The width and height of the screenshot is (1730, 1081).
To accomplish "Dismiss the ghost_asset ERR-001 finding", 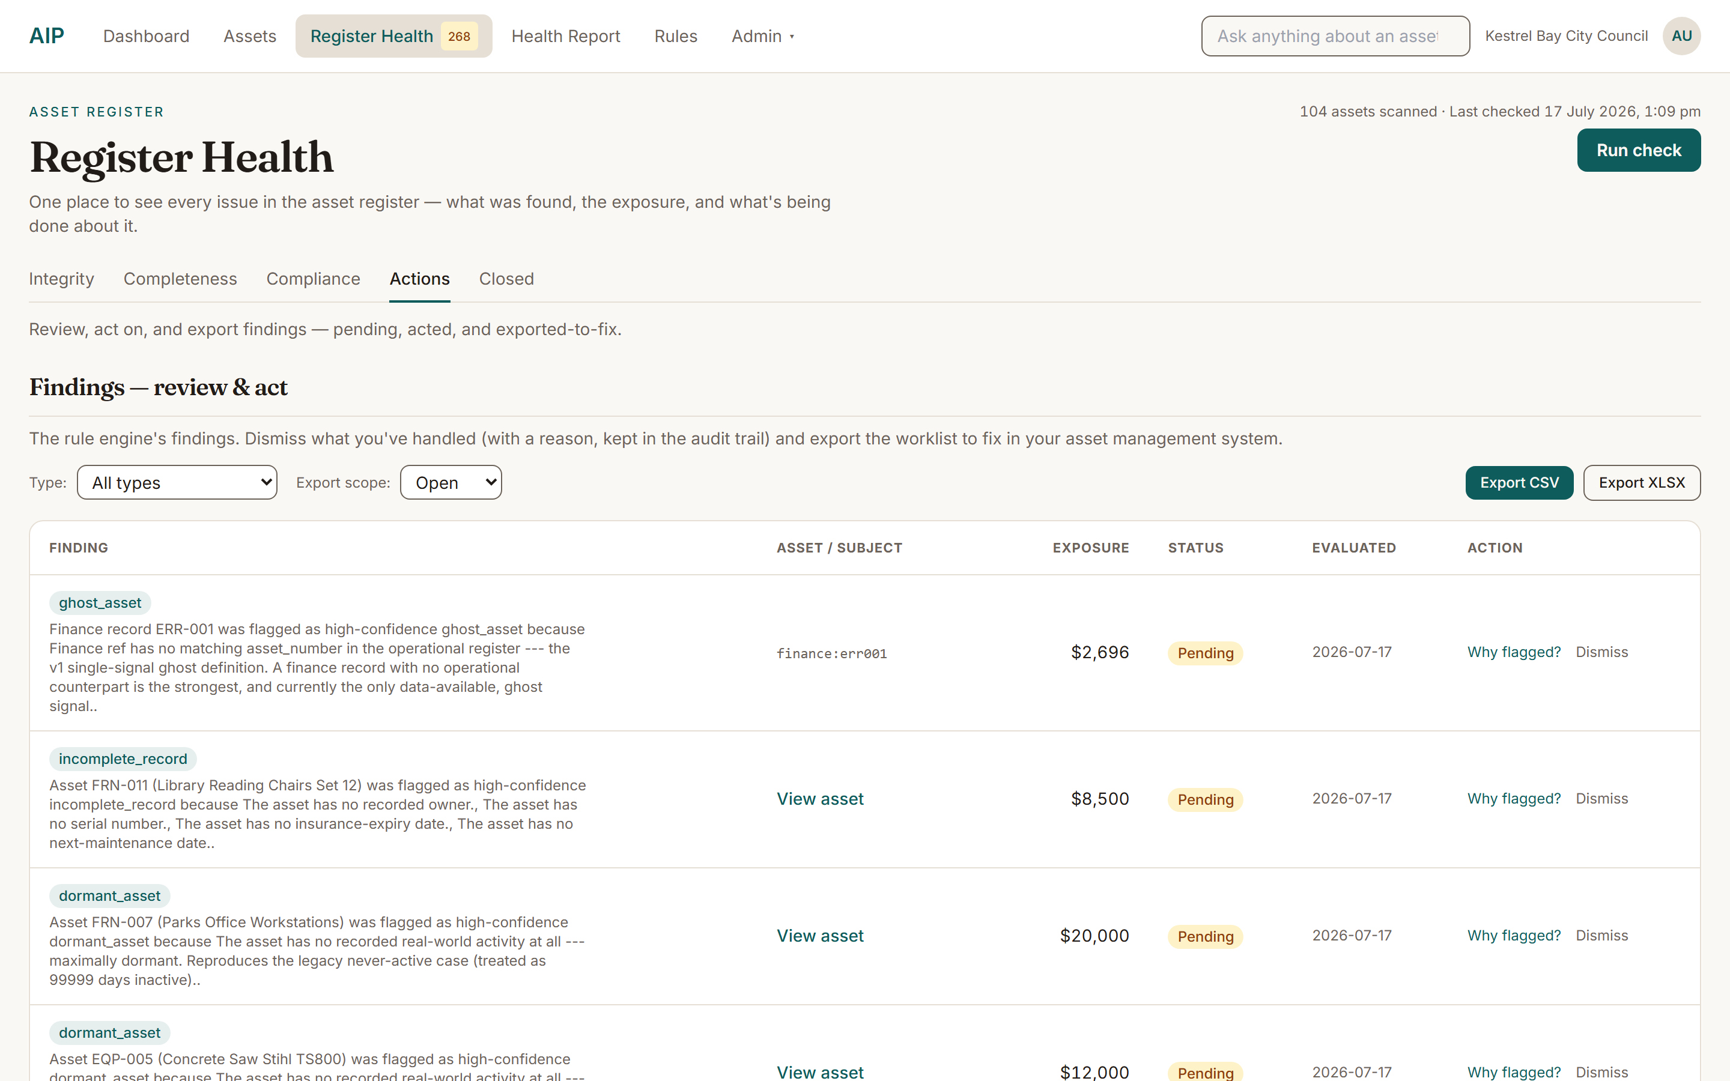I will pos(1601,652).
